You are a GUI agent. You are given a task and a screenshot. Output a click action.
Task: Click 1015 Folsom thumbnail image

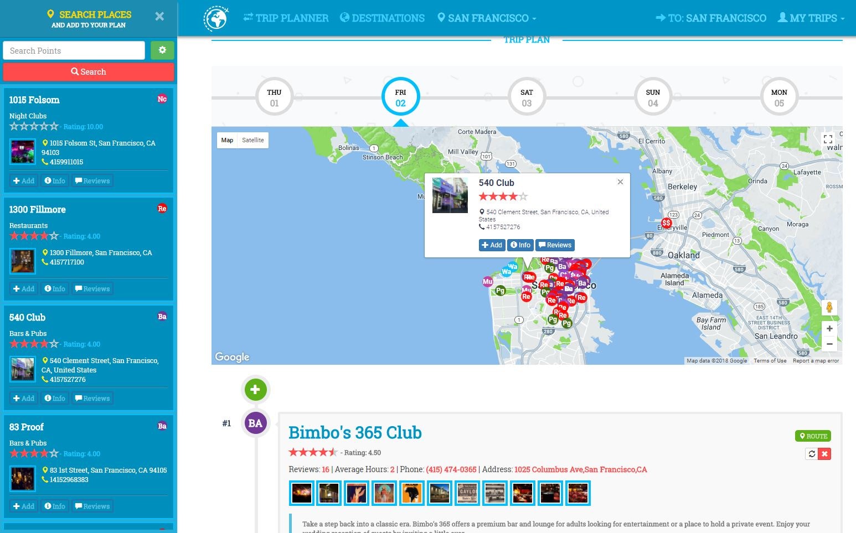click(23, 152)
